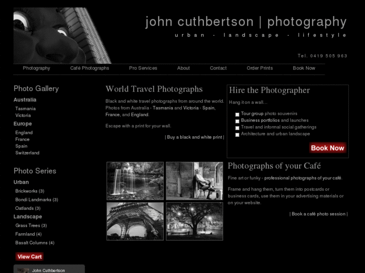Open the About page
This screenshot has width=365, height=273.
point(183,68)
